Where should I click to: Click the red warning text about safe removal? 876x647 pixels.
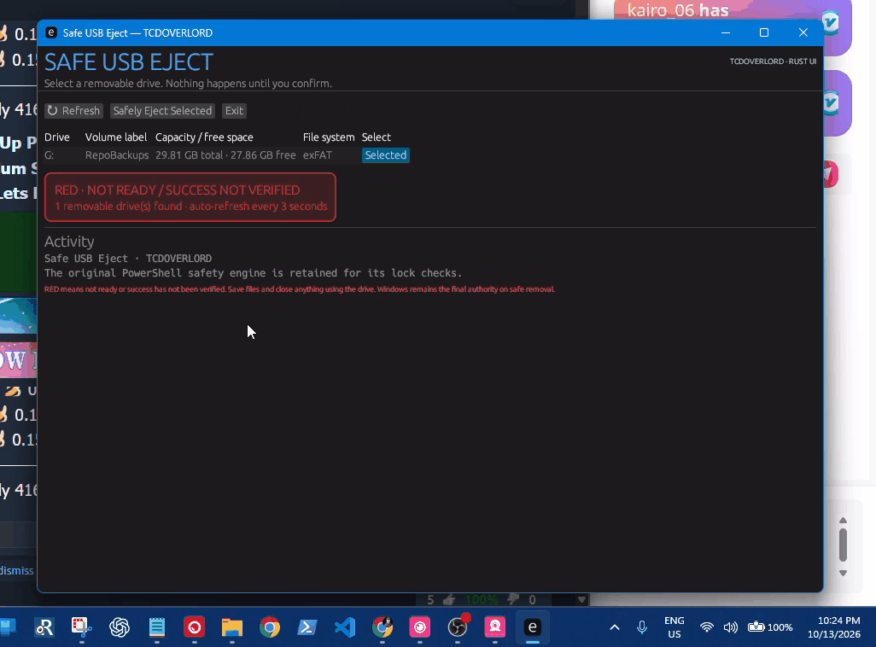pos(300,289)
